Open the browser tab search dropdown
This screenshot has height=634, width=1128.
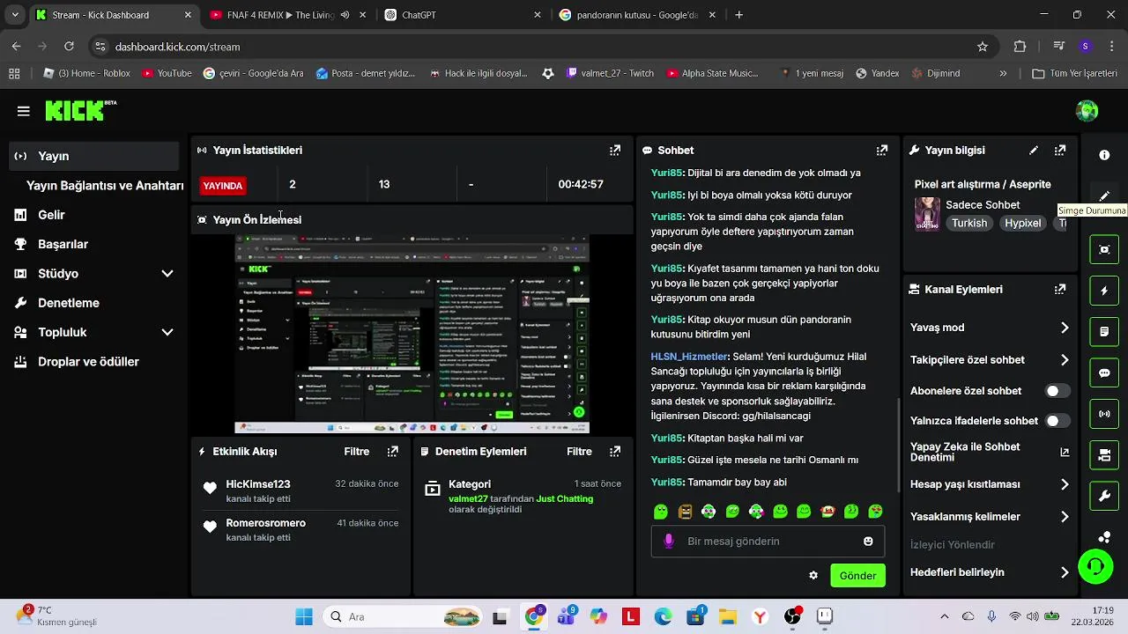(x=14, y=15)
